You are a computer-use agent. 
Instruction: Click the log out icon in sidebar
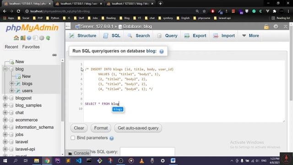(22, 38)
